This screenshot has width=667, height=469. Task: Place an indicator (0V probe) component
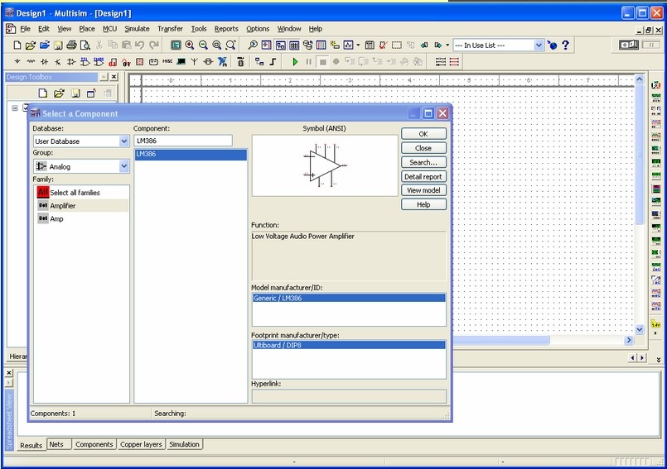[126, 62]
